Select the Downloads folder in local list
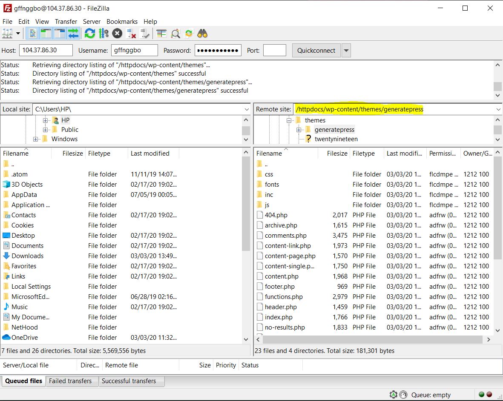Screen dimensions: 503x401 click(27, 256)
